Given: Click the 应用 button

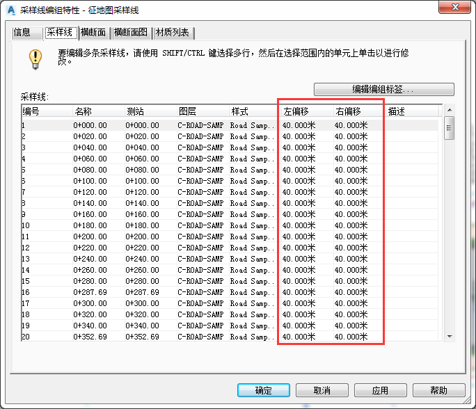Looking at the screenshot, I should (x=381, y=390).
